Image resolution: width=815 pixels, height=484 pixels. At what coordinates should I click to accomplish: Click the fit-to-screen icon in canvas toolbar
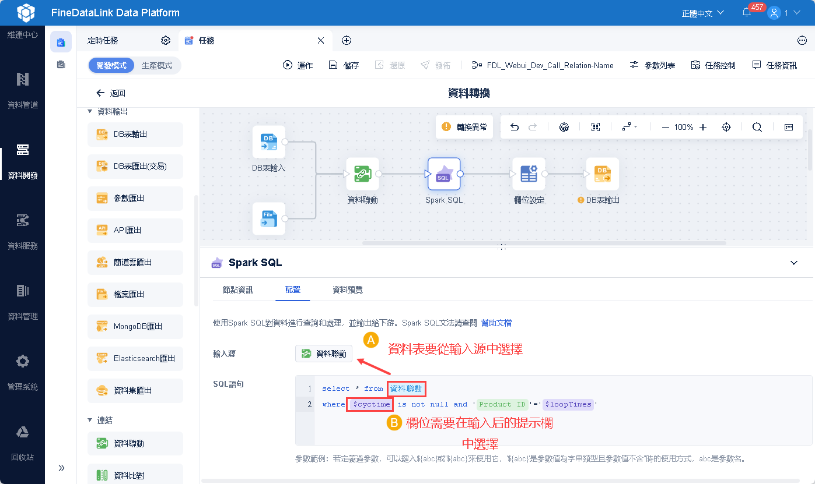coord(595,127)
